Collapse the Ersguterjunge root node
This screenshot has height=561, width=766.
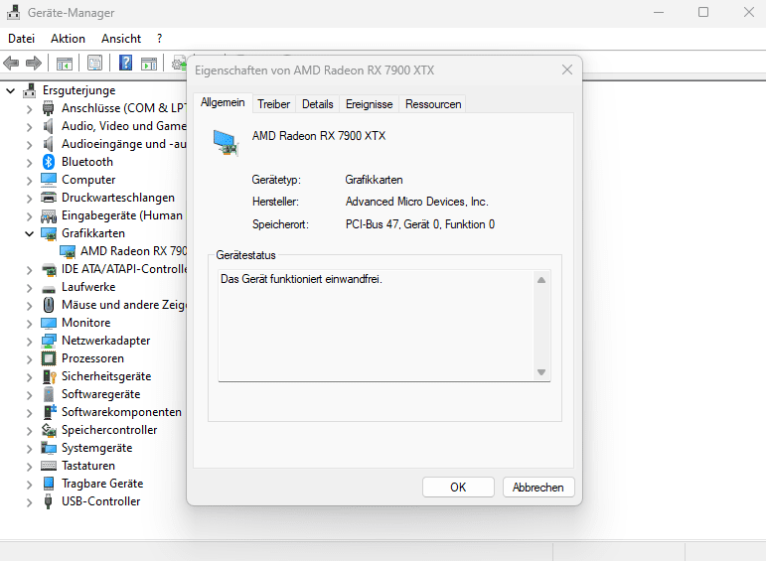pyautogui.click(x=11, y=90)
